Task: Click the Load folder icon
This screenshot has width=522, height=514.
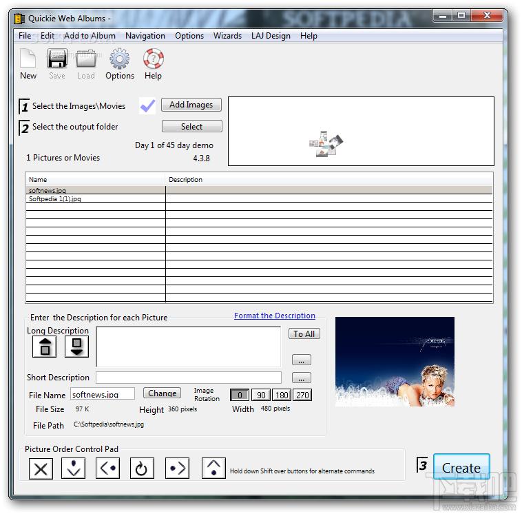Action: [86, 59]
